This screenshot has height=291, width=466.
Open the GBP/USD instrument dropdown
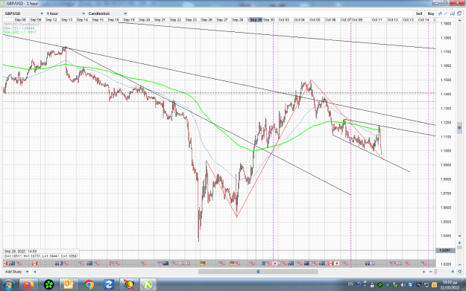(24, 13)
